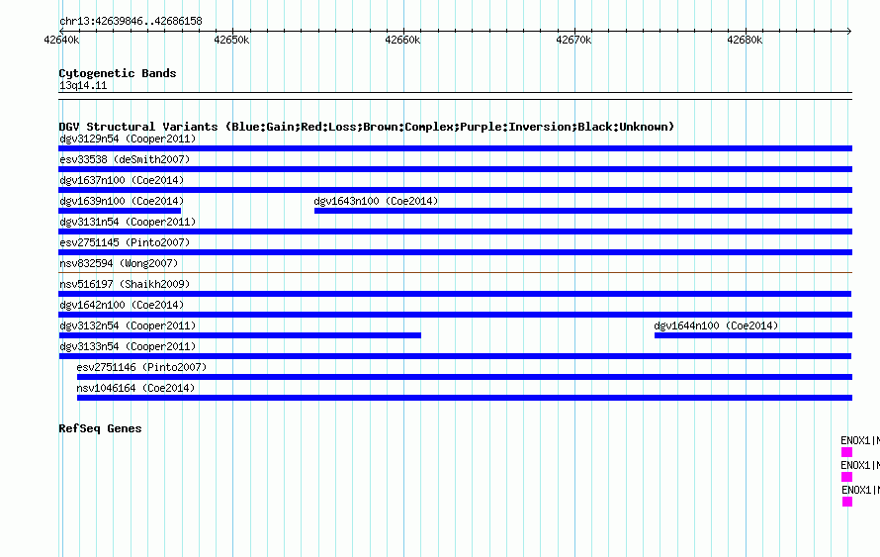Click the dgv3133n54 (Cooper2011) label
Screen dimensions: 880x557
click(128, 346)
